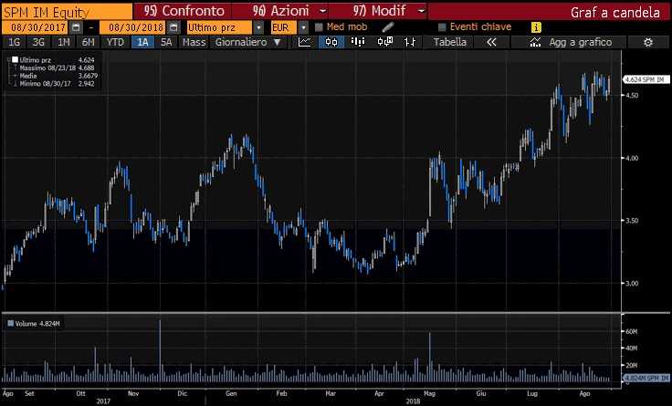Click the pencil edit icon beside Med mob
Viewport: 672px width, 406px height.
coord(388,27)
